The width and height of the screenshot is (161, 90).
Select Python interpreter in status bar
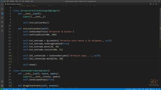16,89
